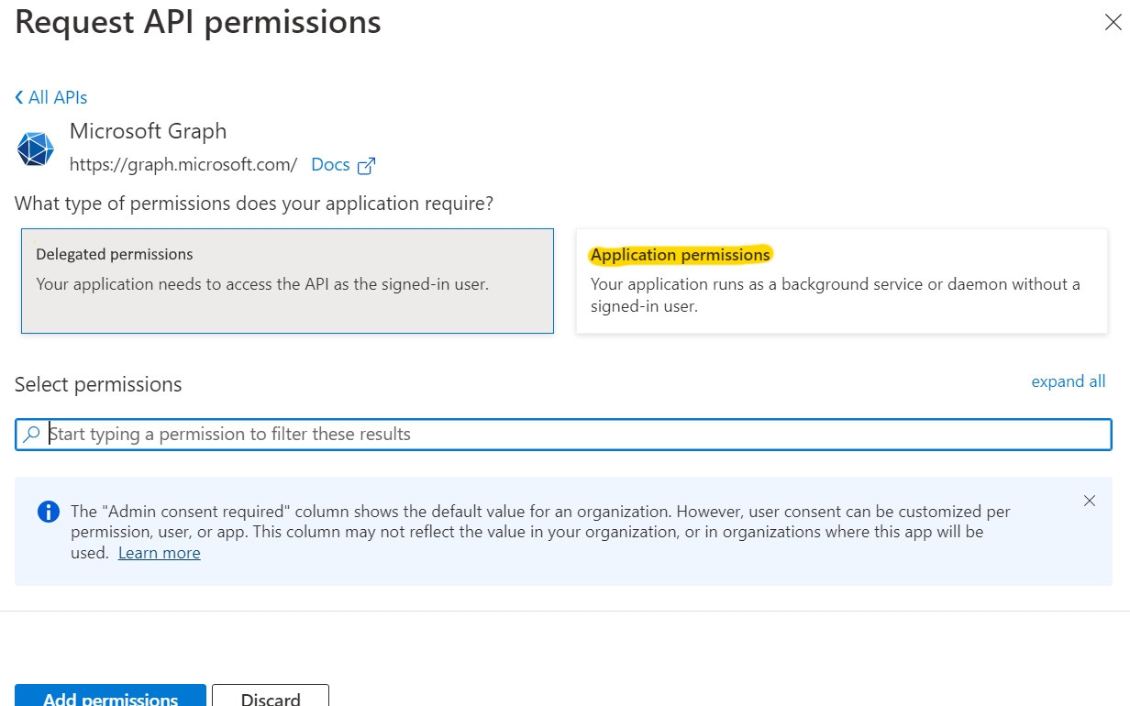Click the back chevron beside All APIs

(19, 97)
